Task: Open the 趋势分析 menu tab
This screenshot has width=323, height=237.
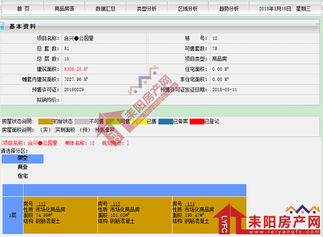Action: tap(229, 9)
